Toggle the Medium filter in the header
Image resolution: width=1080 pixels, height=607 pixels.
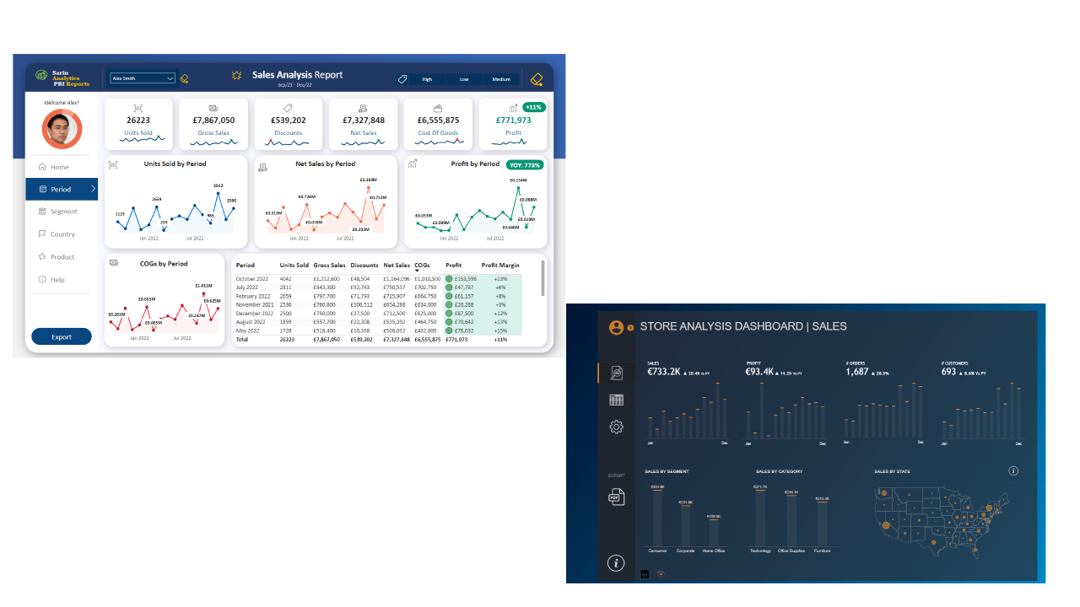(501, 78)
